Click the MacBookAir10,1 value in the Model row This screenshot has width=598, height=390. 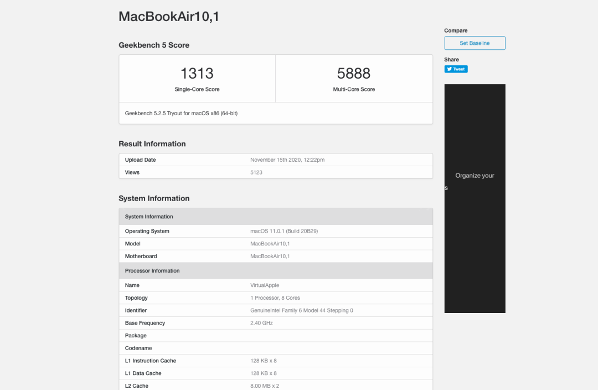(x=270, y=244)
